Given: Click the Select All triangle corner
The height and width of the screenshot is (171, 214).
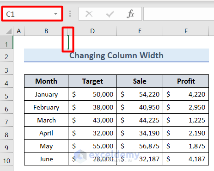Looking at the screenshot, I should tap(9, 31).
